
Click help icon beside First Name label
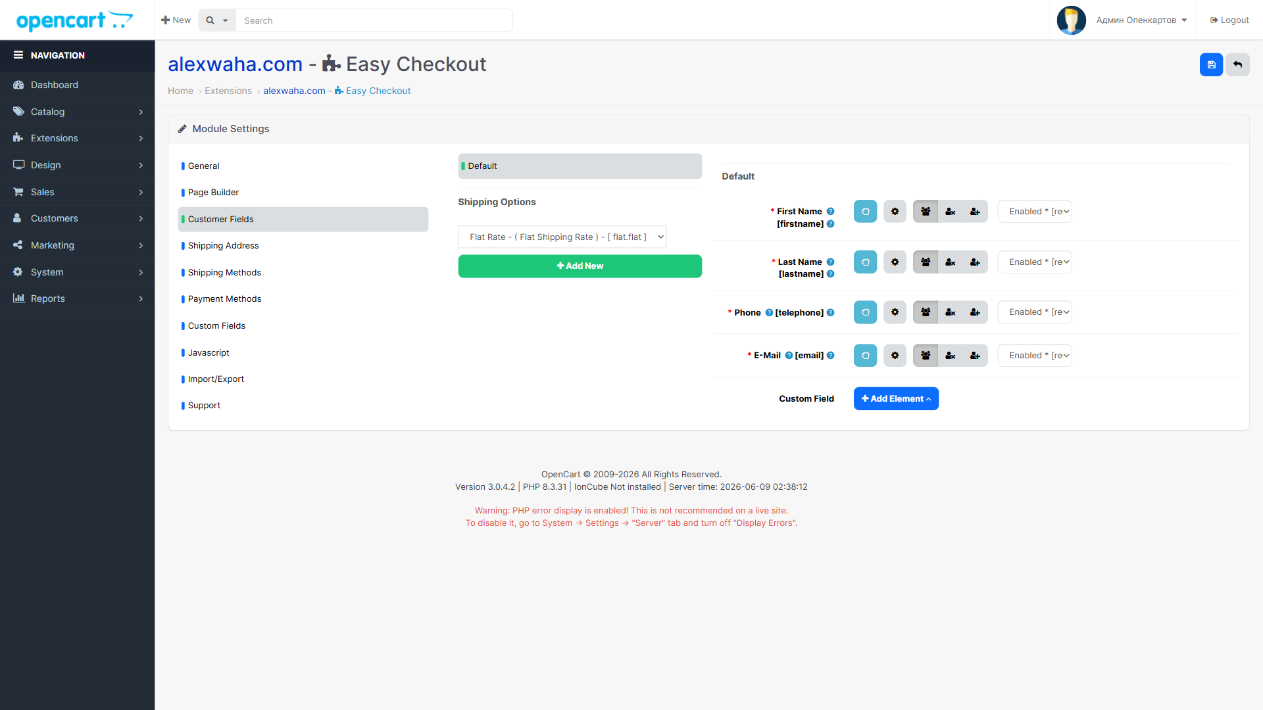coord(830,212)
